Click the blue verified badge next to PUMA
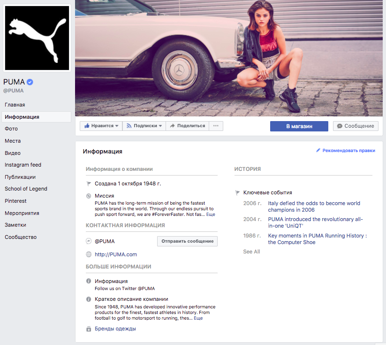Screen dimensions: 386x345 [30, 82]
